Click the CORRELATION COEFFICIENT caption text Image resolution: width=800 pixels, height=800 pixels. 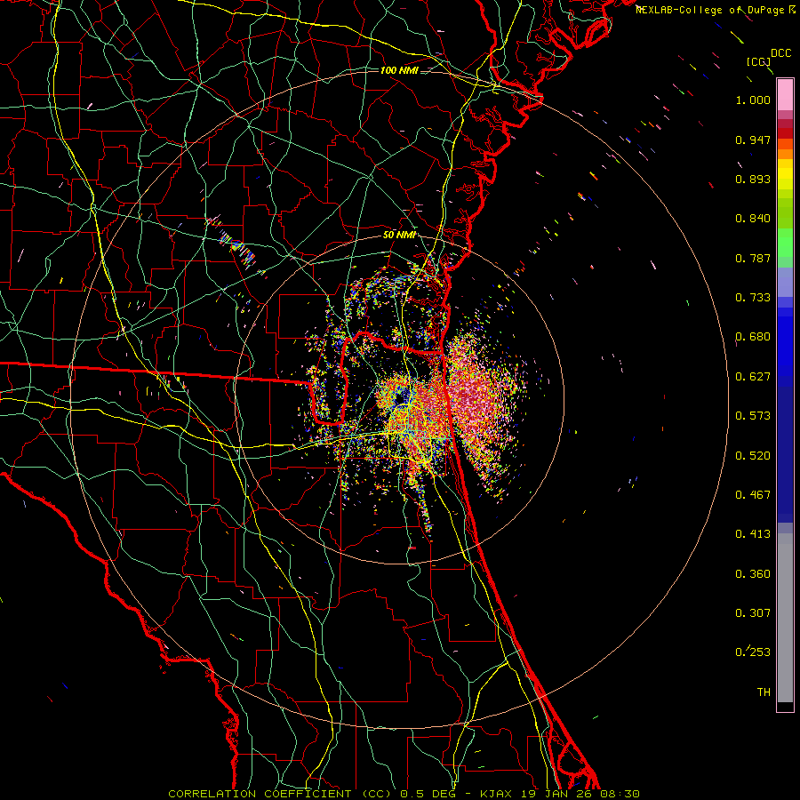point(260,794)
